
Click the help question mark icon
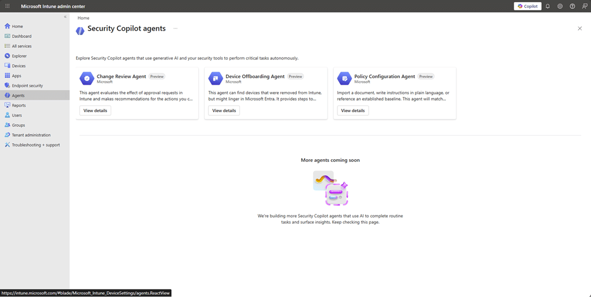(x=572, y=6)
